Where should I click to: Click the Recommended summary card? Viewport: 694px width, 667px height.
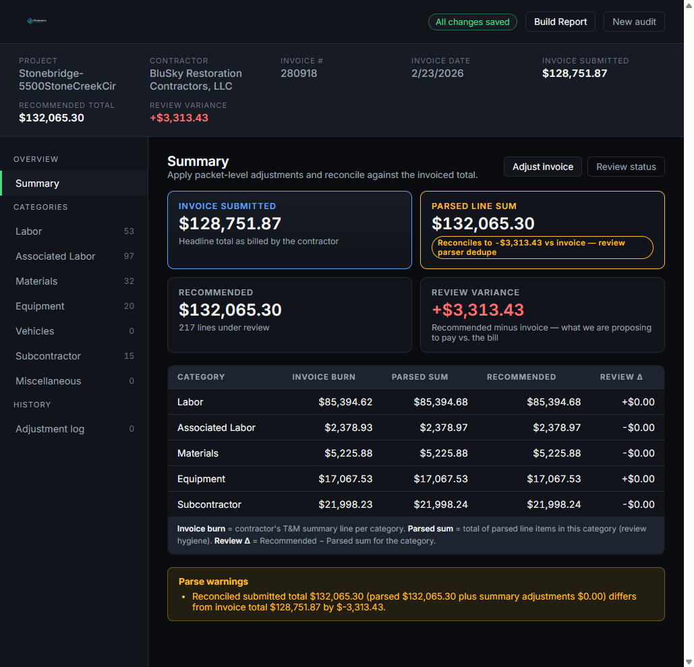289,315
